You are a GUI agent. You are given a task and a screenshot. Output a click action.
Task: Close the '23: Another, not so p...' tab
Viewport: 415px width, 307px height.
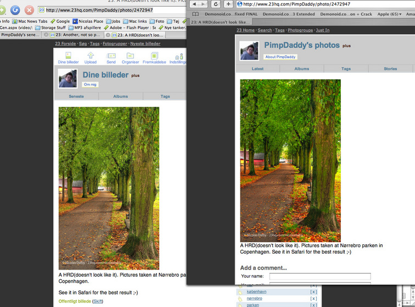[x=46, y=35]
